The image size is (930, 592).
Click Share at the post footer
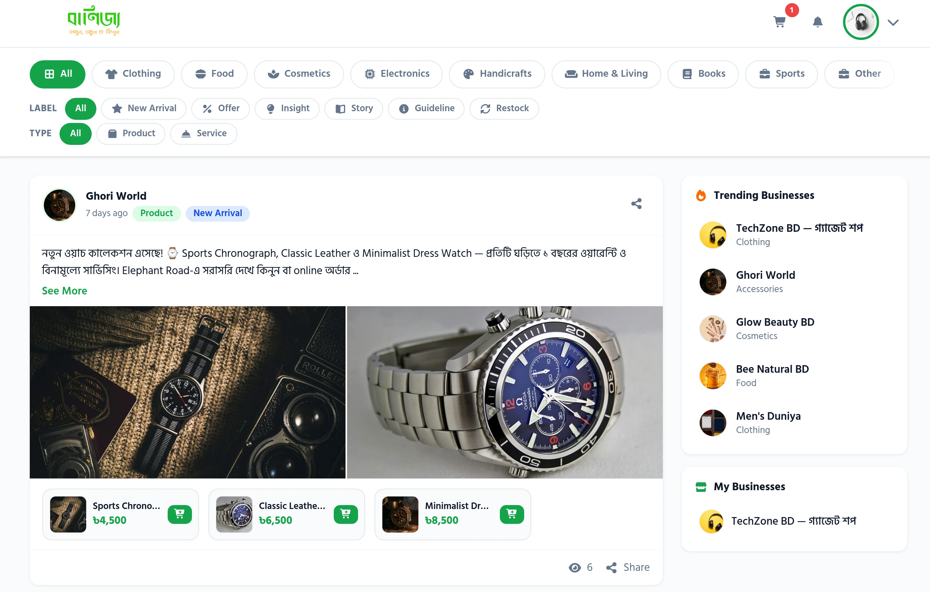(x=628, y=567)
